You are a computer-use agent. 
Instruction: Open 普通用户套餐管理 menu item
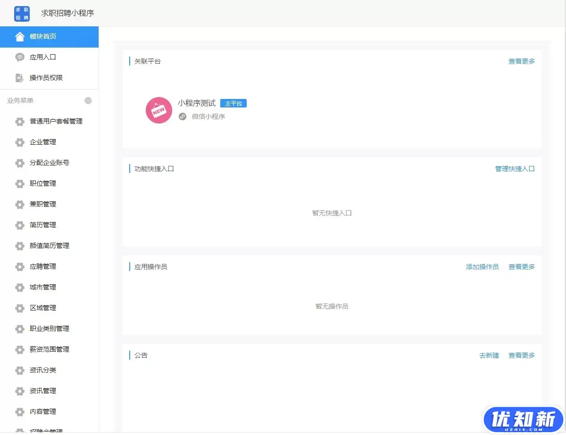pos(56,122)
